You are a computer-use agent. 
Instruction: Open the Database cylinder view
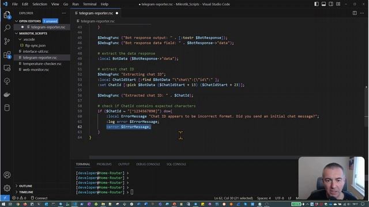pos(7,108)
